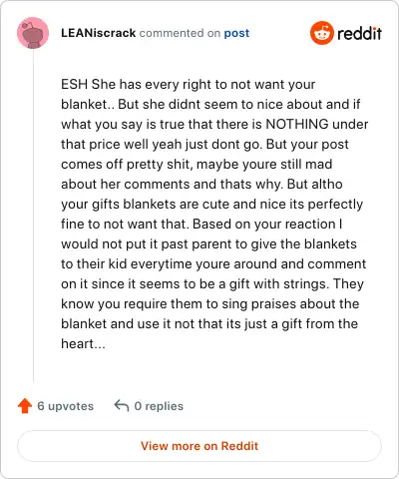Viewport: 399px width, 479px height.
Task: Click the last comment line 'heart...'
Action: point(83,343)
